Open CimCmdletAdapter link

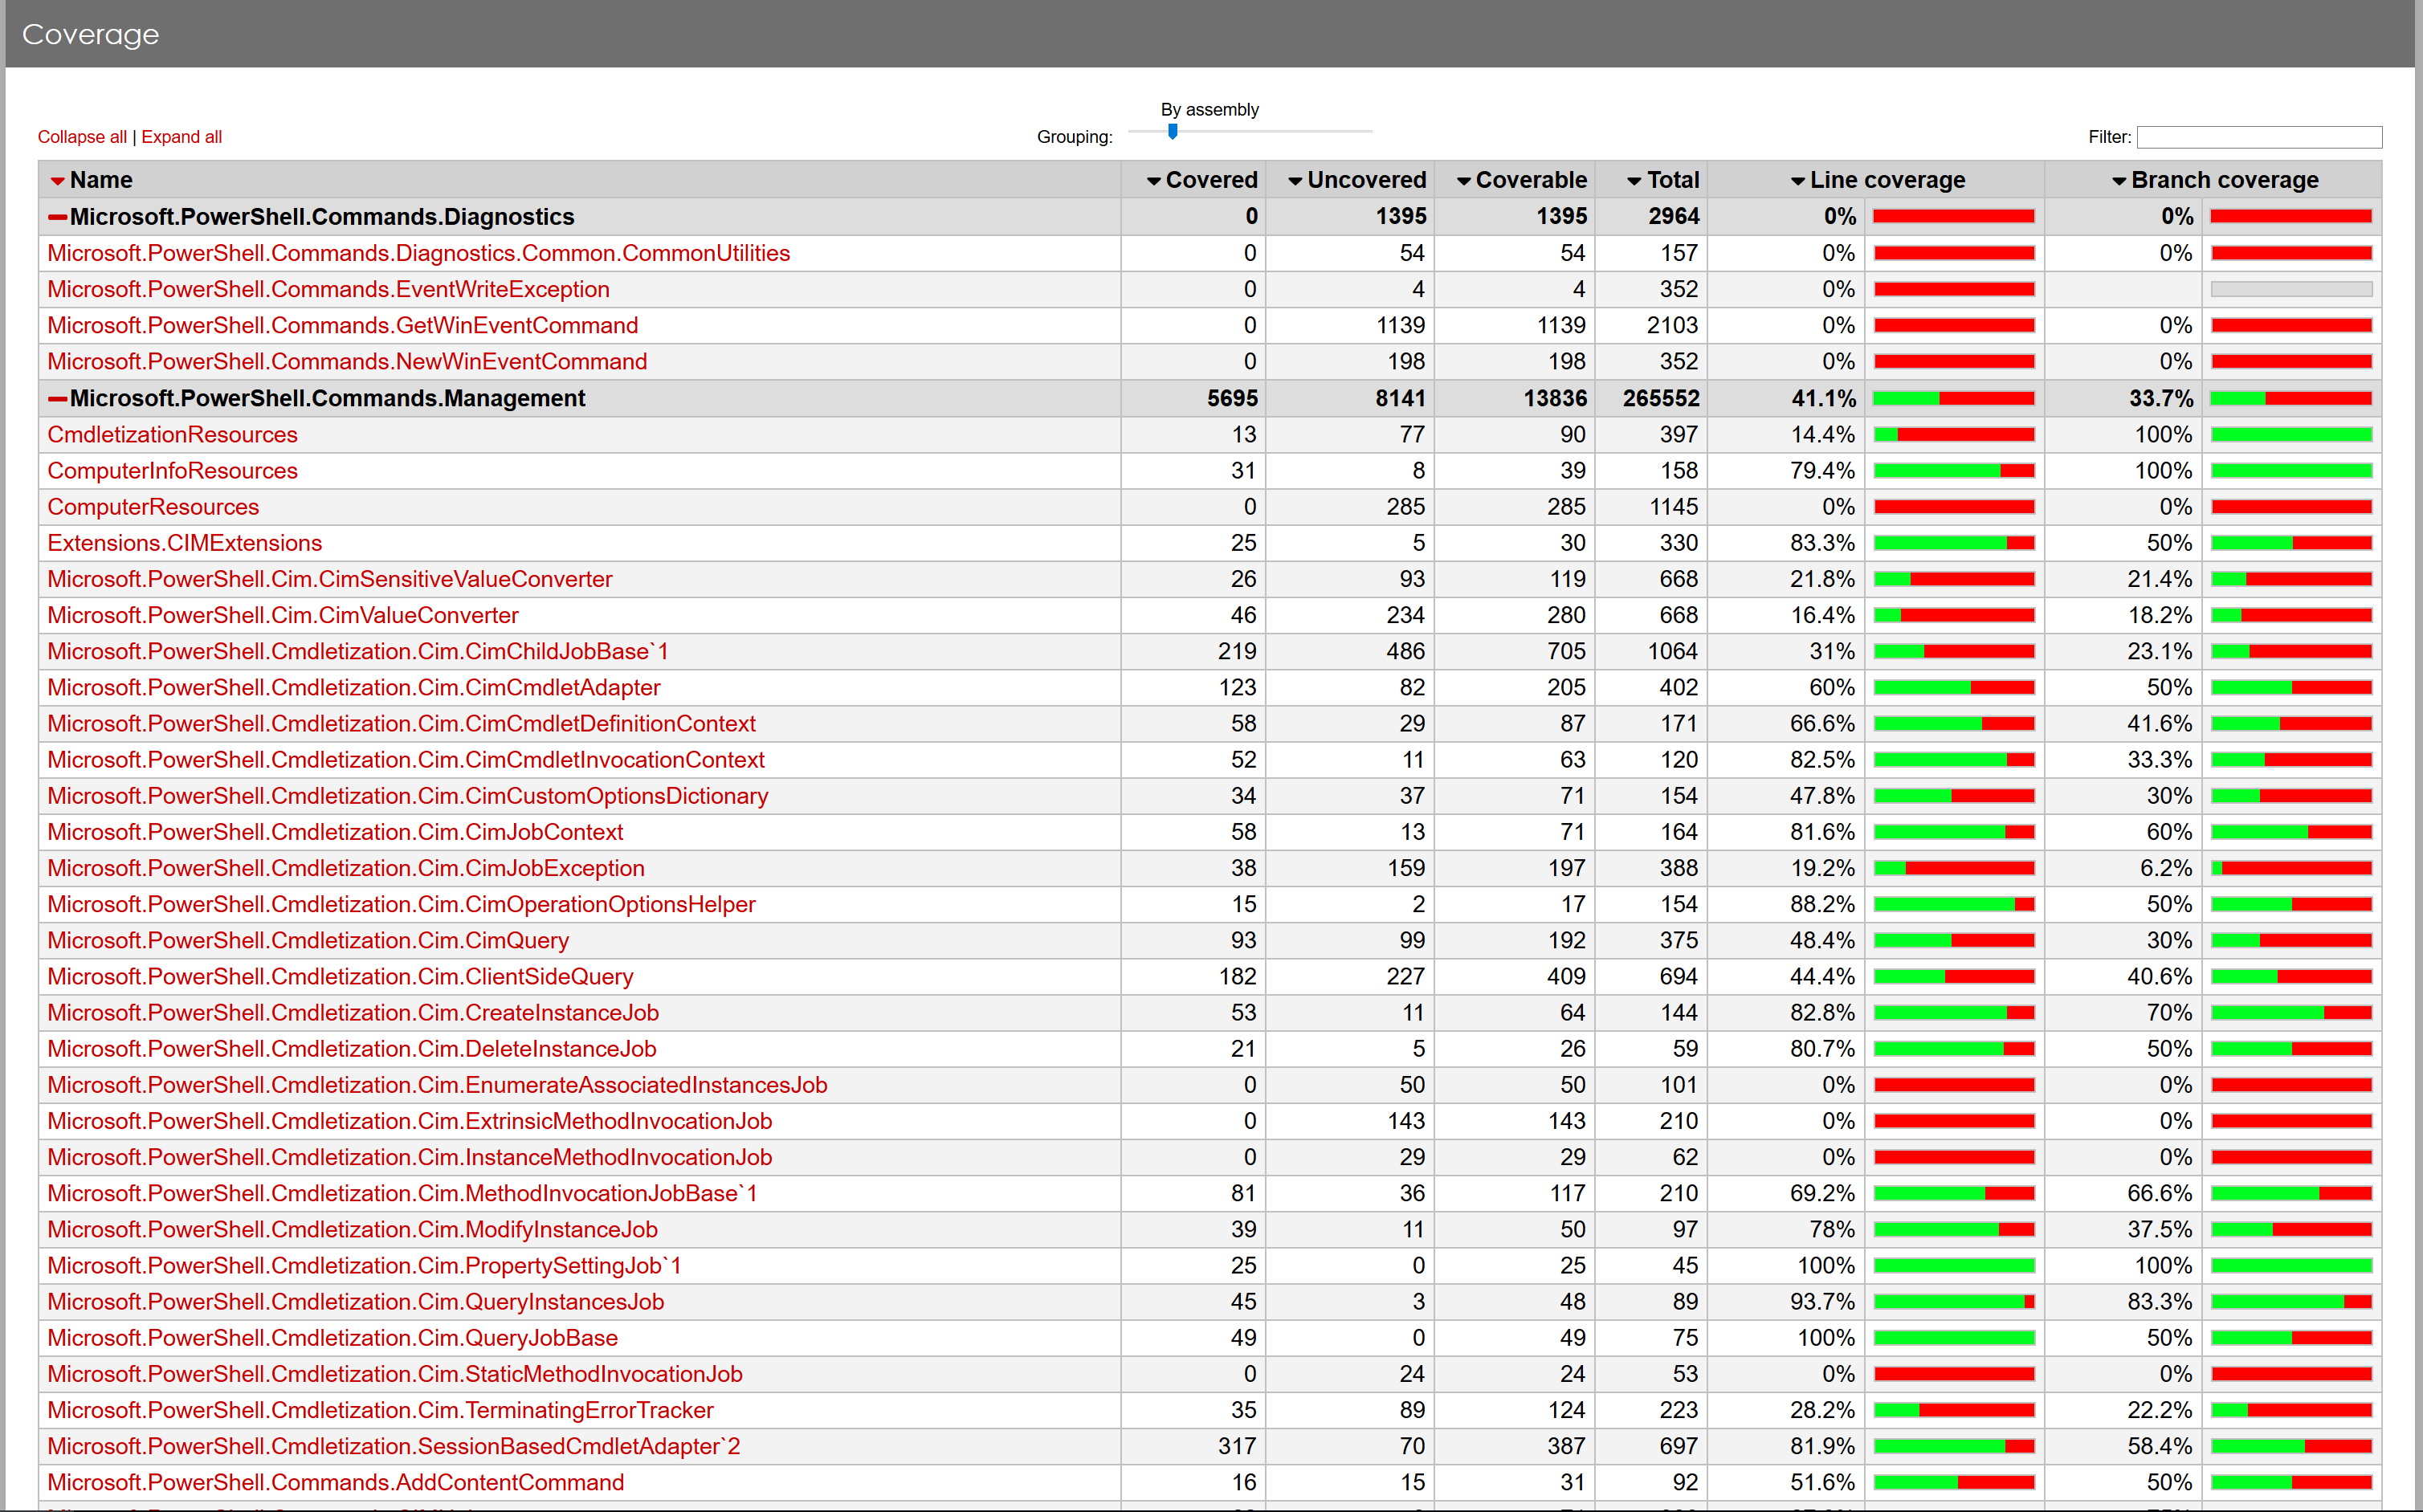[353, 687]
